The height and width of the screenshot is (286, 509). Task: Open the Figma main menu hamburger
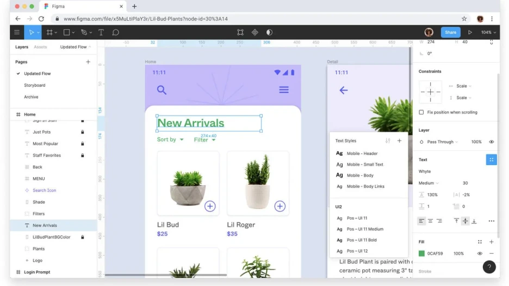click(x=17, y=32)
